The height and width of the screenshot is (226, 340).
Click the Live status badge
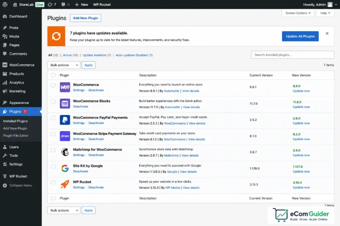[40, 5]
